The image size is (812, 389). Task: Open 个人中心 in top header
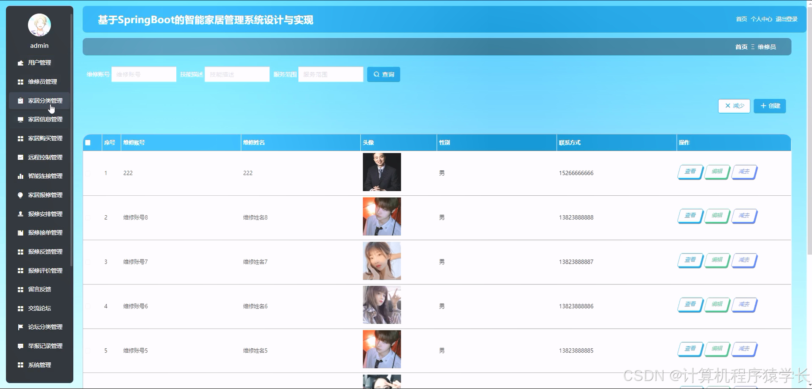(x=761, y=19)
